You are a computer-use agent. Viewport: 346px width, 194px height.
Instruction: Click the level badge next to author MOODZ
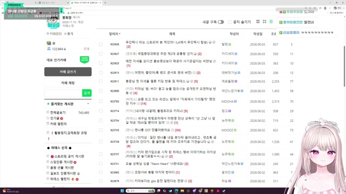[x=235, y=130]
